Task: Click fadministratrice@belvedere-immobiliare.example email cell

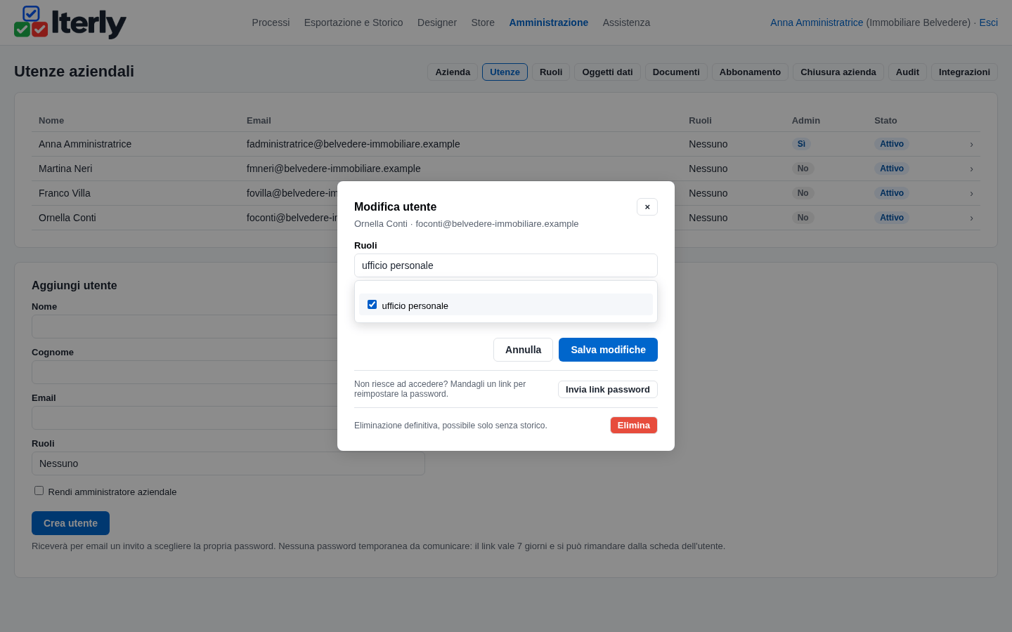Action: pyautogui.click(x=353, y=144)
